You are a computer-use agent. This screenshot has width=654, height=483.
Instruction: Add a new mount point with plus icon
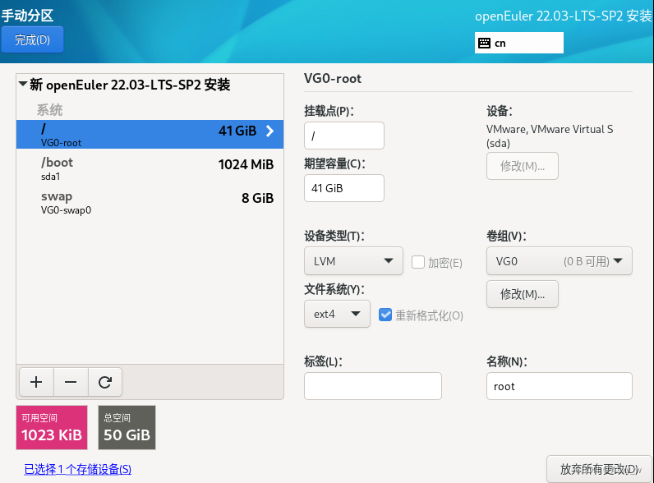point(36,382)
